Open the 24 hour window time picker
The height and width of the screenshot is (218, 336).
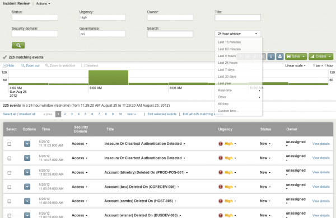point(237,34)
